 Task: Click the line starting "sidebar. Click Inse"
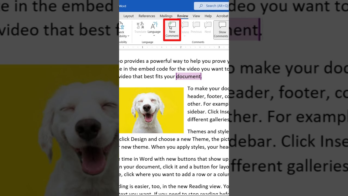click(208, 112)
